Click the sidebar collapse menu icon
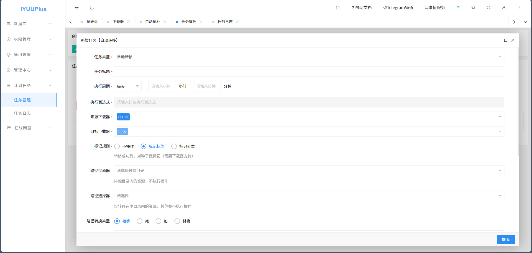The image size is (532, 253). (x=76, y=8)
